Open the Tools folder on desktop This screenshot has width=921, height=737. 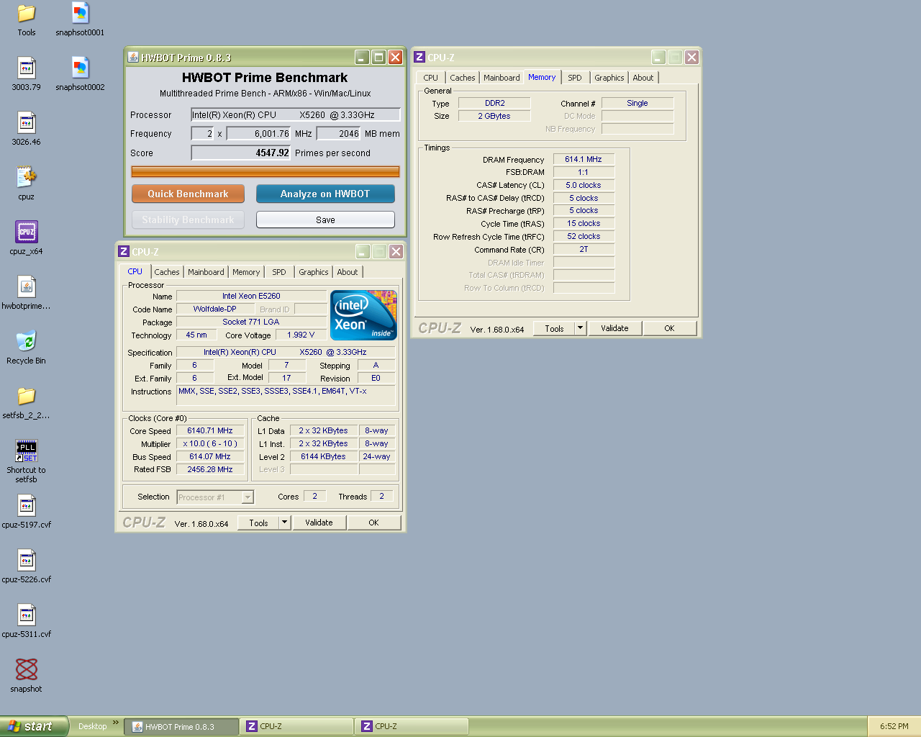coord(27,19)
